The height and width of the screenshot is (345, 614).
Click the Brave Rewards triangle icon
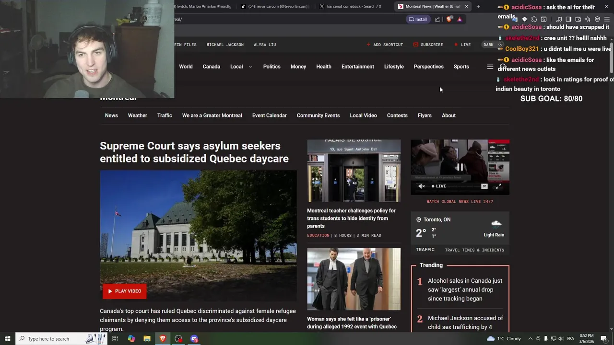[x=460, y=19]
